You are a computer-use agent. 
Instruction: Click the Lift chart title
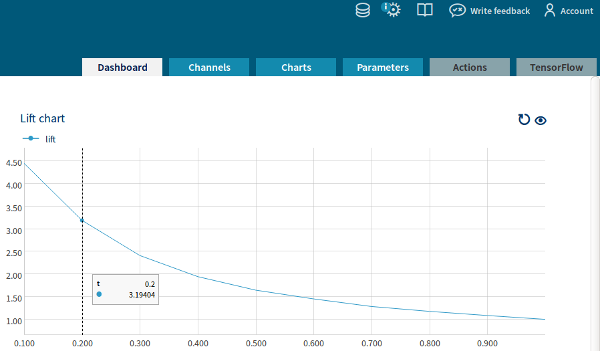click(43, 118)
